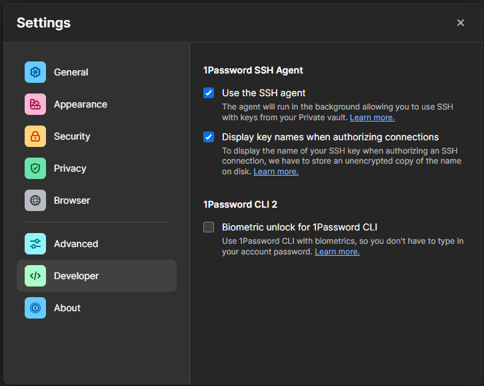Open Appearance via its pink icon
Image resolution: width=484 pixels, height=386 pixels.
pyautogui.click(x=35, y=104)
